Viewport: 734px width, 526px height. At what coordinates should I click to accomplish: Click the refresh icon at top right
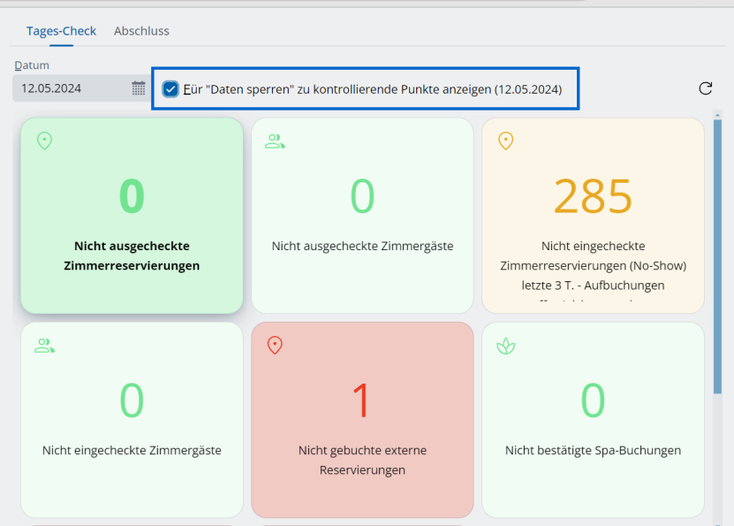click(705, 88)
